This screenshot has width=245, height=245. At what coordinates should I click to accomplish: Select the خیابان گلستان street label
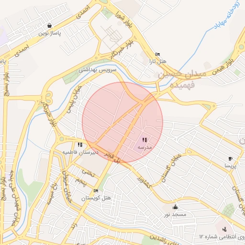[171, 168]
